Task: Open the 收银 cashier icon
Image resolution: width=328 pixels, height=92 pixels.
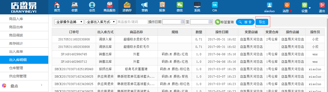Action: [74, 5]
